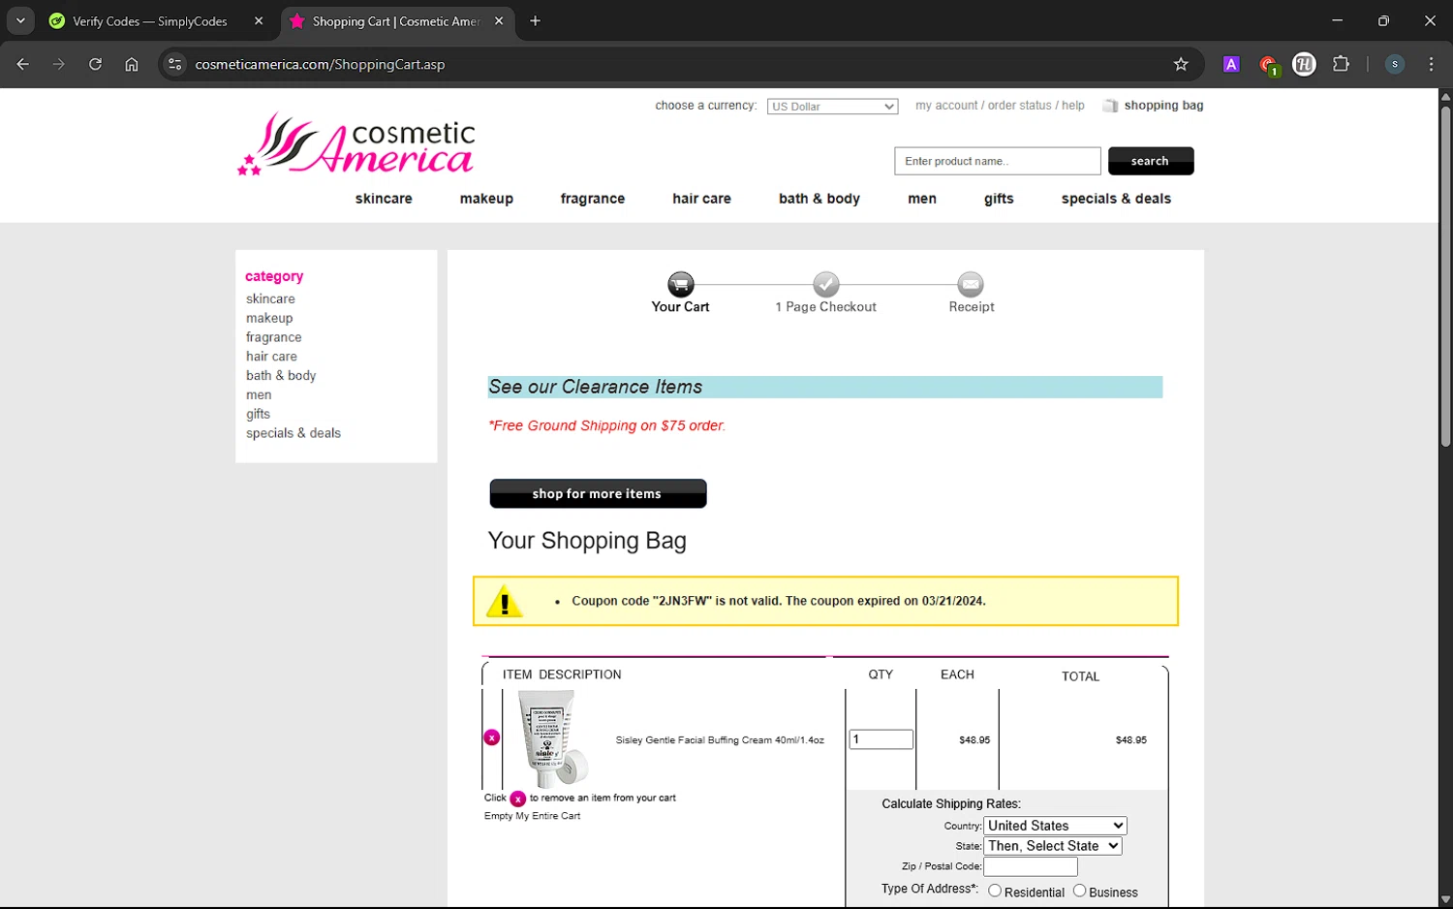Click sidebar specials & deals link
Viewport: 1453px width, 909px height.
coord(294,433)
